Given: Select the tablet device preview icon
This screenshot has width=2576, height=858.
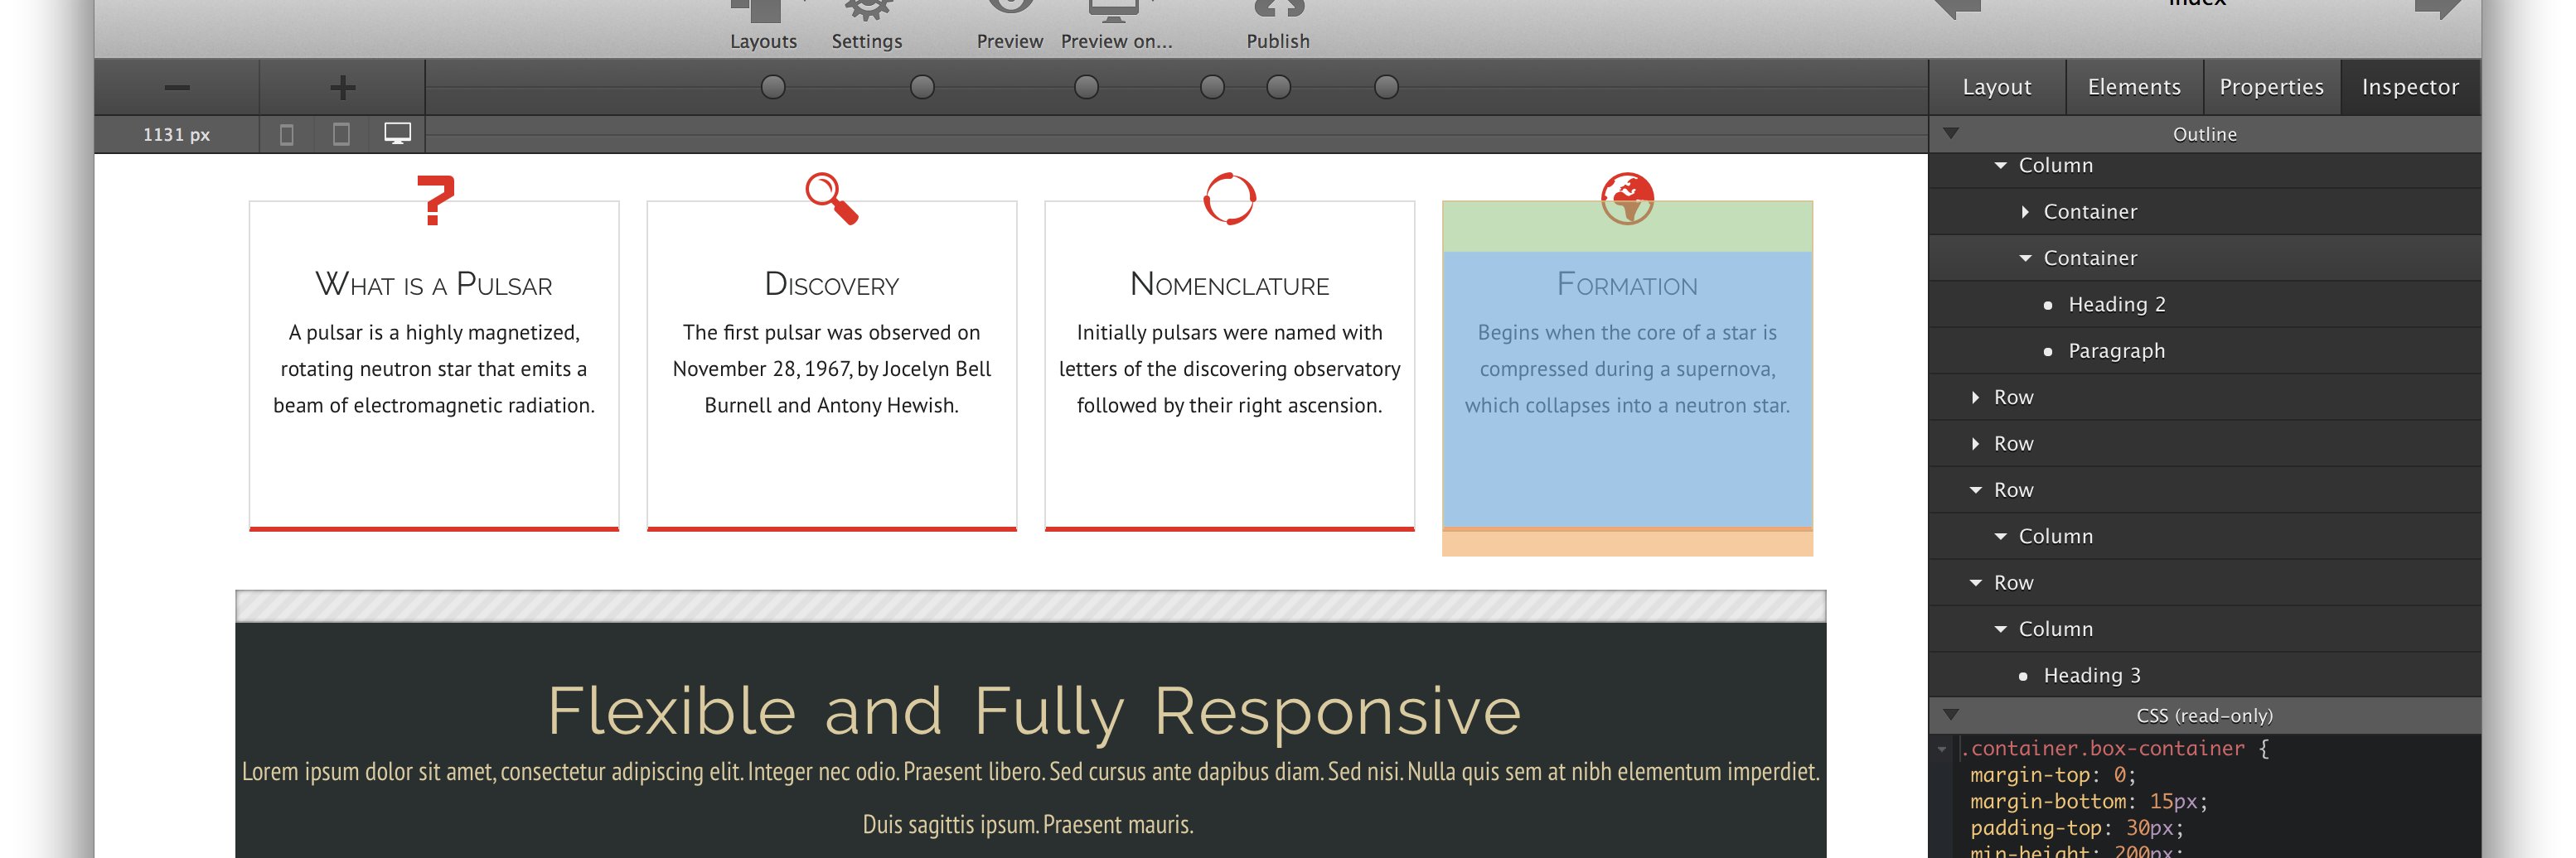Looking at the screenshot, I should (x=341, y=134).
